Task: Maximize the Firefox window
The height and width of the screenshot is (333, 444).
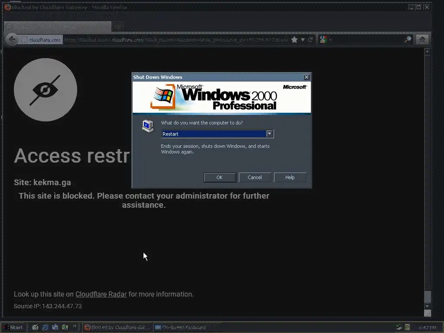Action: click(x=418, y=7)
